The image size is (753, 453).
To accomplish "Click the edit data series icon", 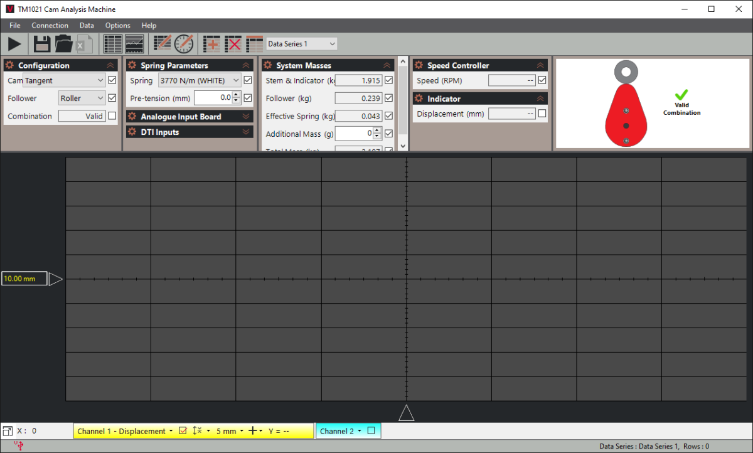I will pyautogui.click(x=162, y=44).
